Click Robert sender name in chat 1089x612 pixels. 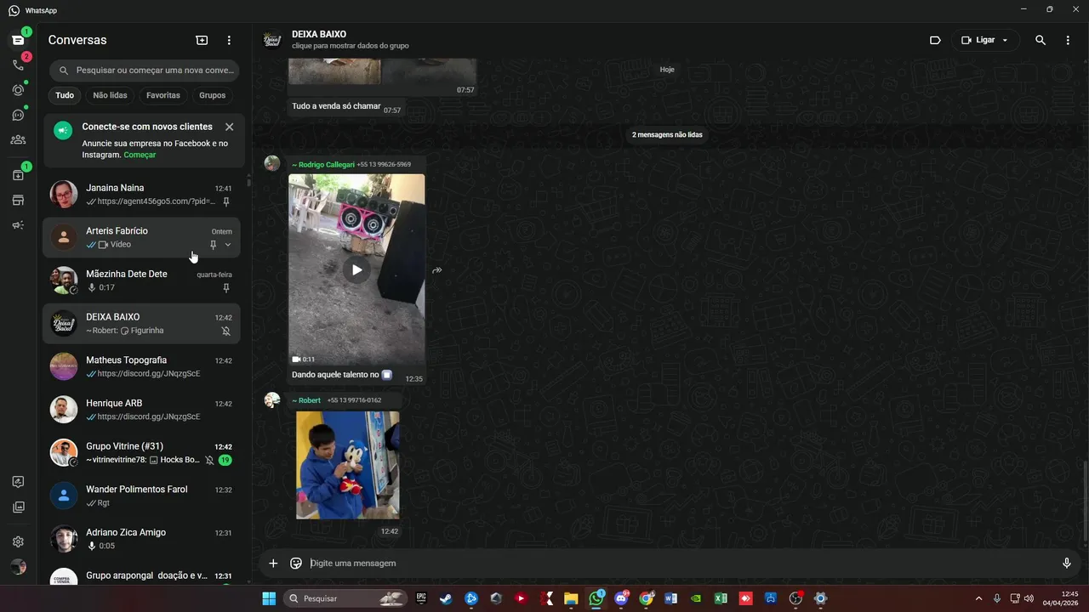[x=310, y=400]
